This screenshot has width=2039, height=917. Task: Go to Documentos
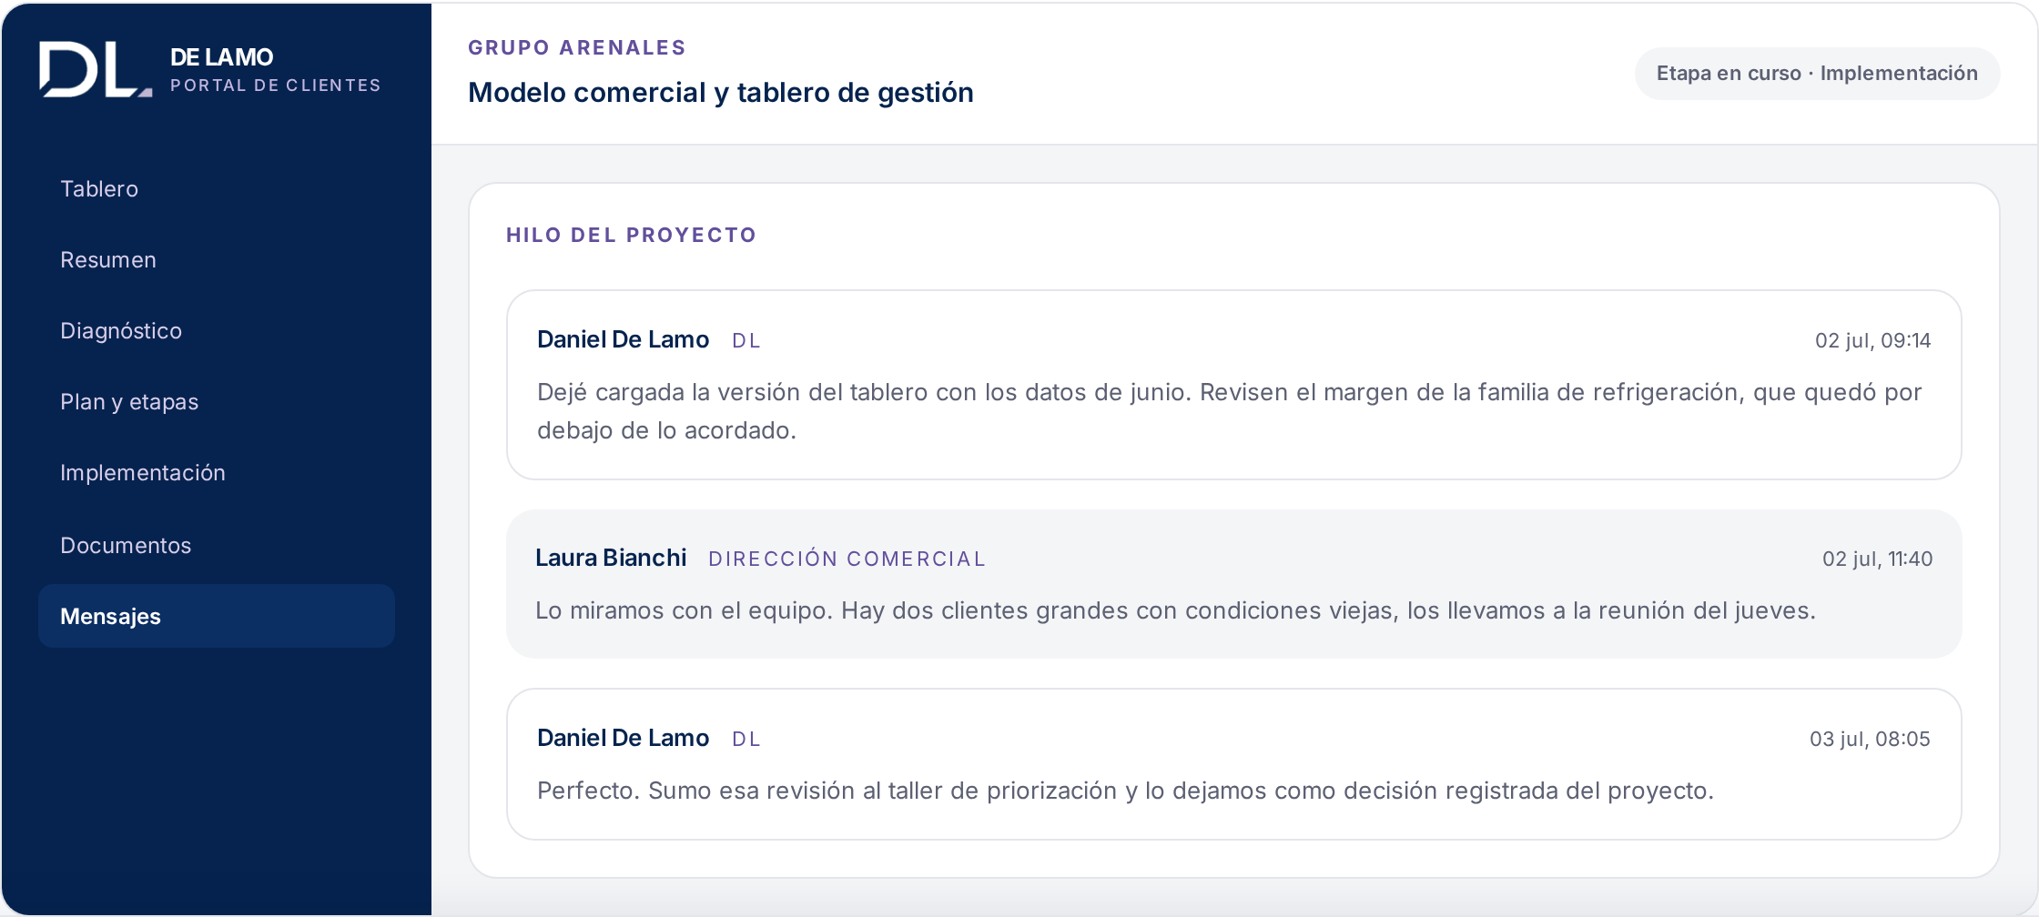pyautogui.click(x=217, y=546)
